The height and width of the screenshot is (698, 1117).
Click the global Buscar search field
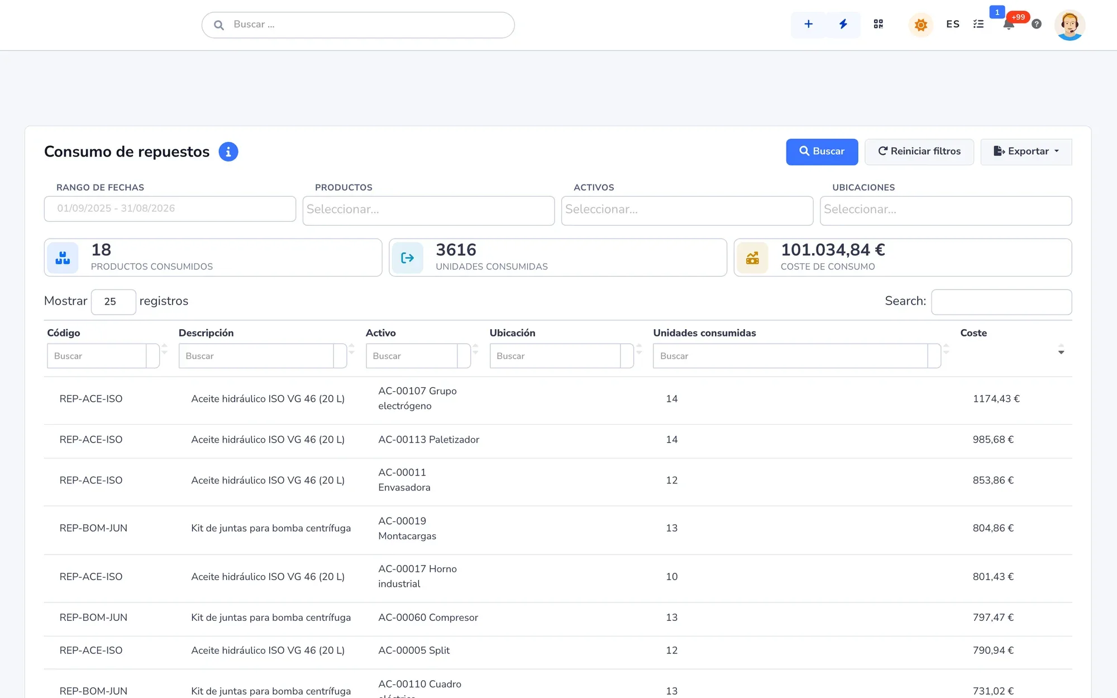358,25
